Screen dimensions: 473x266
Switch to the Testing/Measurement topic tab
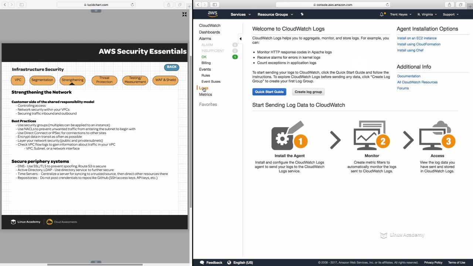(x=135, y=80)
